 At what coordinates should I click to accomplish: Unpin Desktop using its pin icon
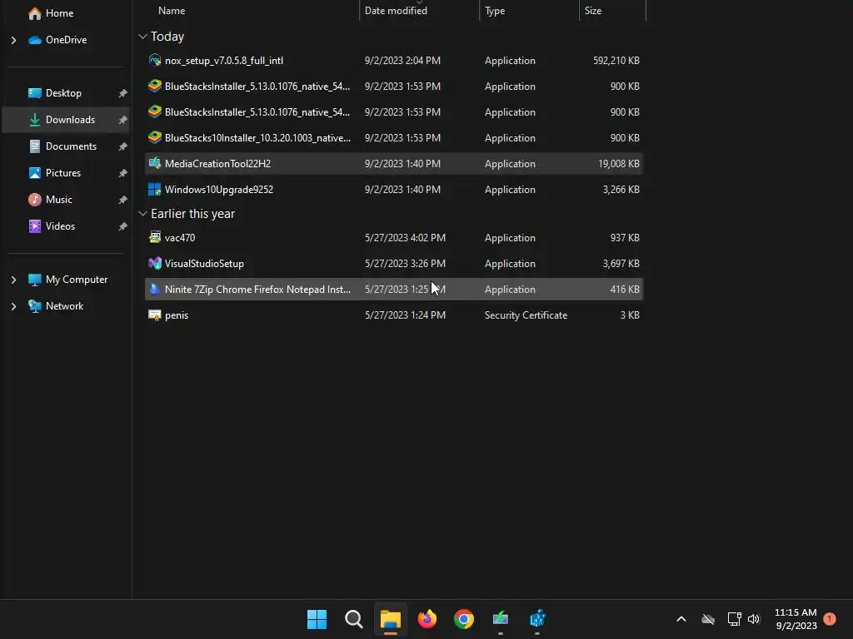[x=122, y=93]
